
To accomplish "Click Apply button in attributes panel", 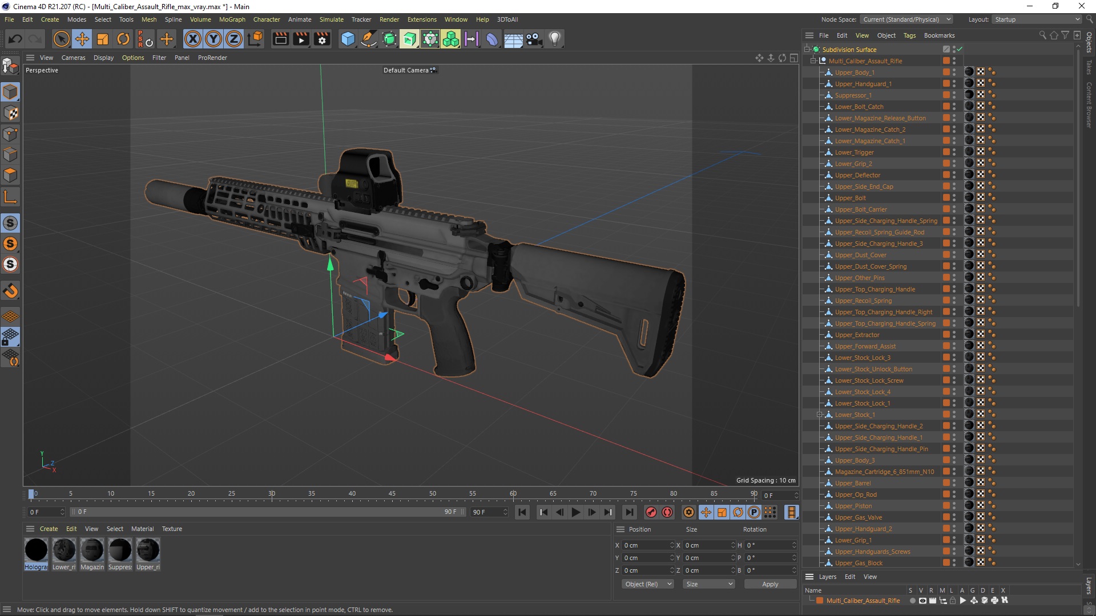I will point(769,583).
